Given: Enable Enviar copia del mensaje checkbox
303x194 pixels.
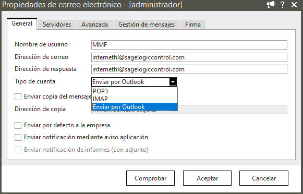Looking at the screenshot, I should coord(18,96).
